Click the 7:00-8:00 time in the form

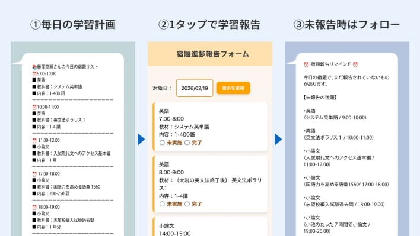[x=171, y=119]
